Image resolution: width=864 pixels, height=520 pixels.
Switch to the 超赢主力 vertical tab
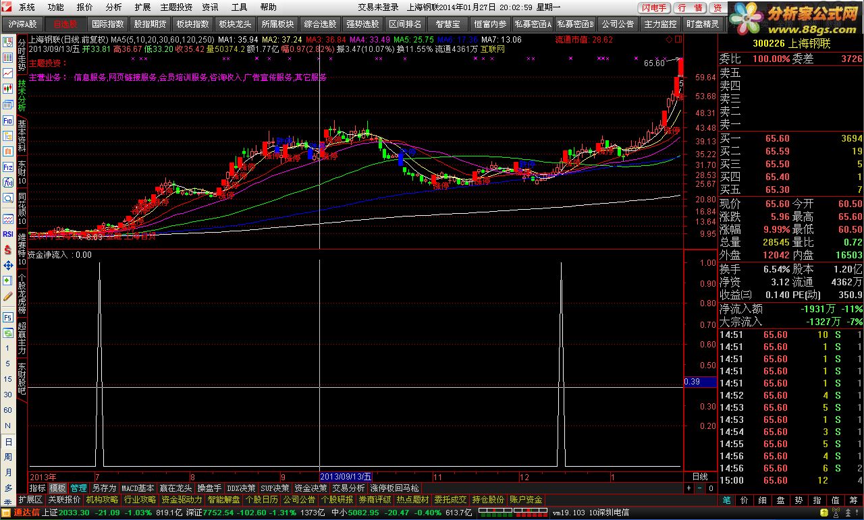pyautogui.click(x=22, y=339)
